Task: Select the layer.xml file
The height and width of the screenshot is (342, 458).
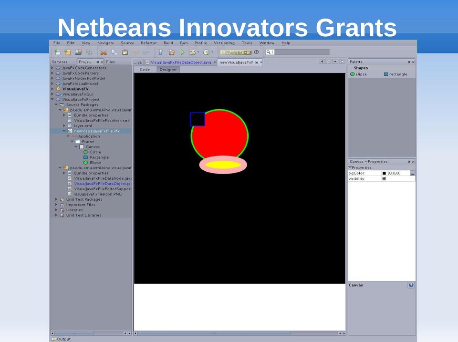Action: [x=83, y=126]
